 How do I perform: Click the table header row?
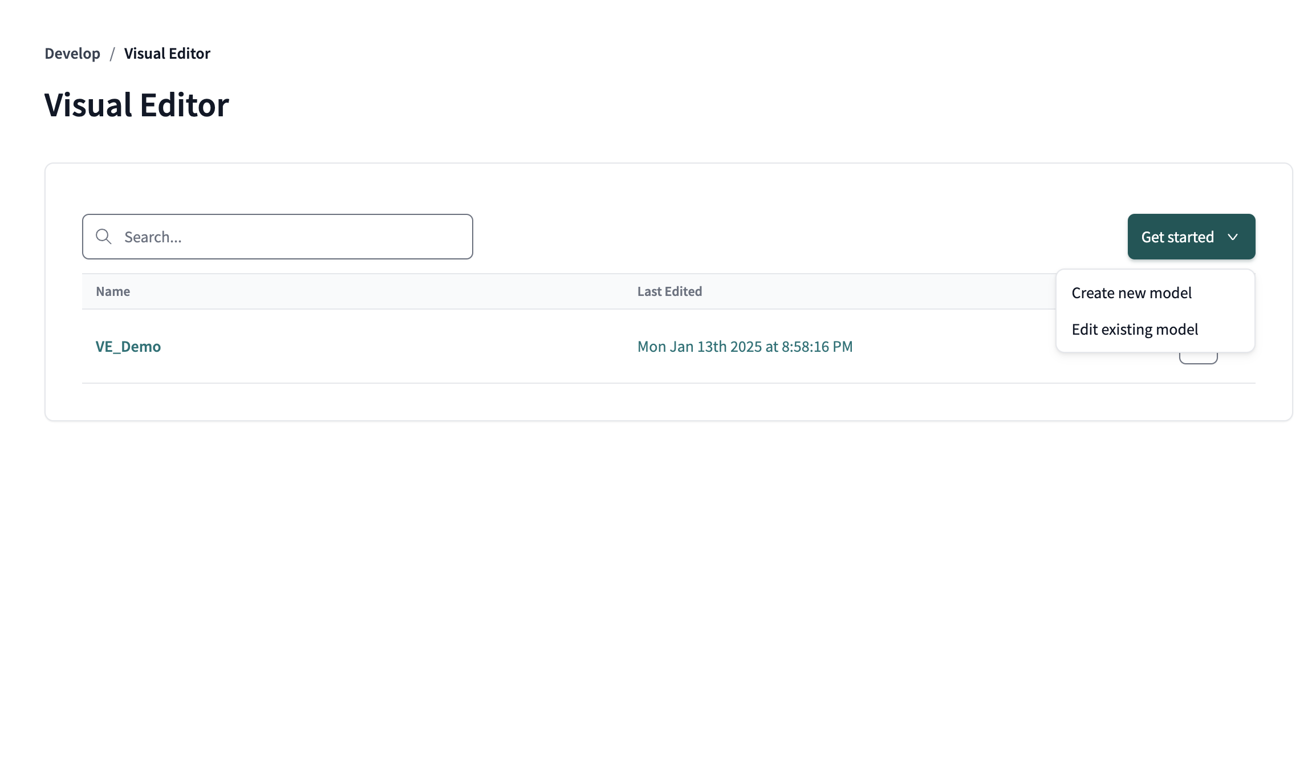(x=399, y=291)
